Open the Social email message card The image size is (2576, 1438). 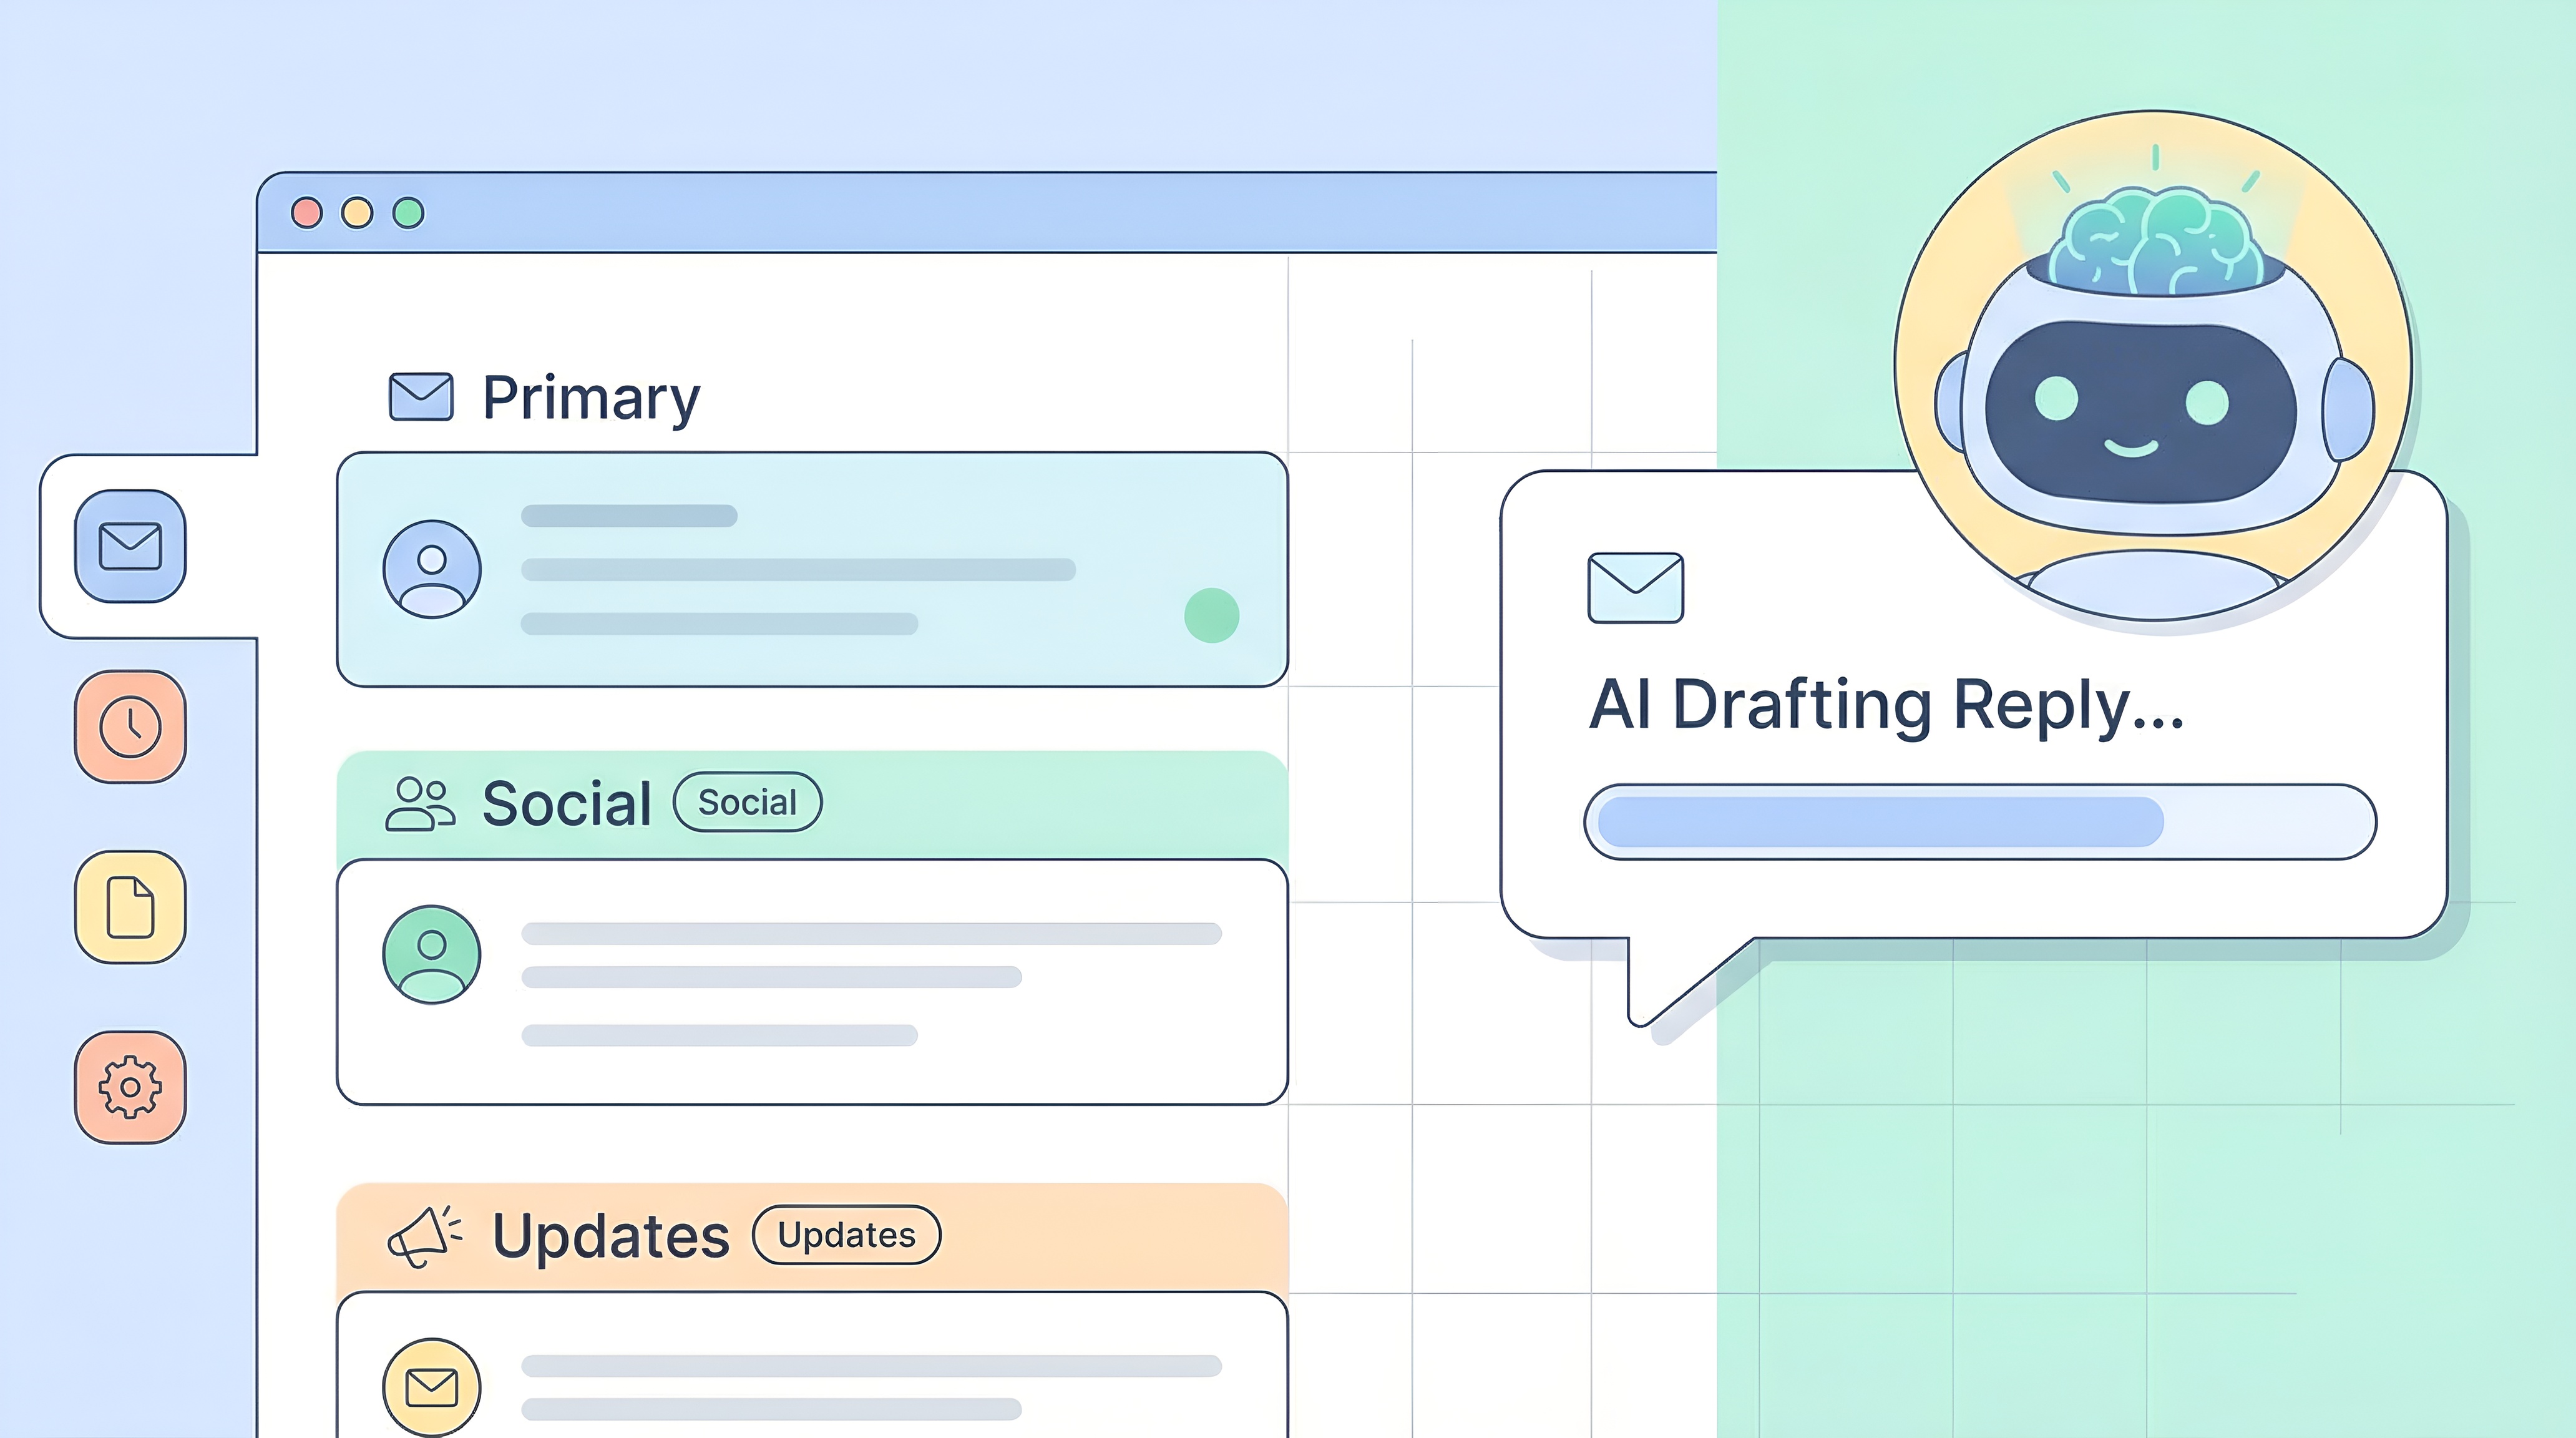pos(811,981)
